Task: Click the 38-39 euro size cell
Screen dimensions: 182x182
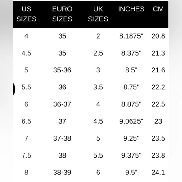Action: 62,172
